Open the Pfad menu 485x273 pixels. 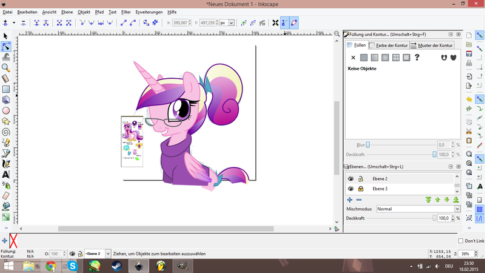pos(99,12)
